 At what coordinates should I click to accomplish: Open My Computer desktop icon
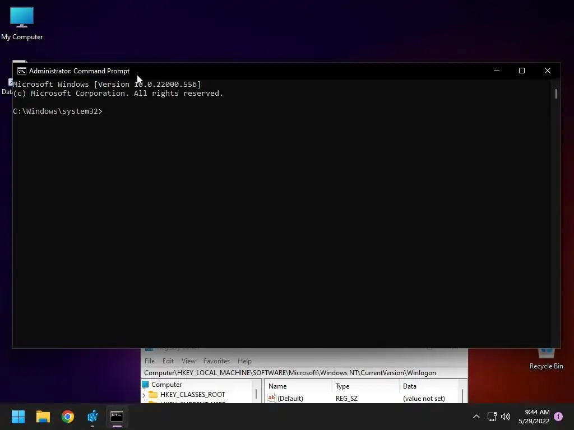pos(22,23)
